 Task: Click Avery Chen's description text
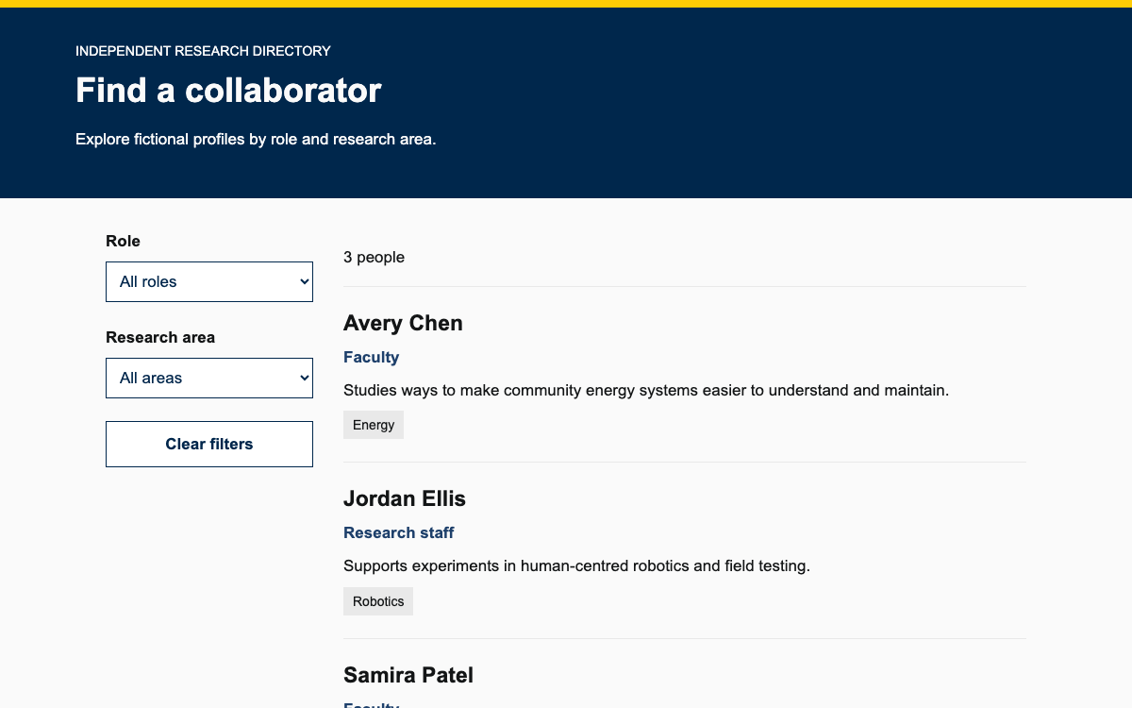coord(646,390)
